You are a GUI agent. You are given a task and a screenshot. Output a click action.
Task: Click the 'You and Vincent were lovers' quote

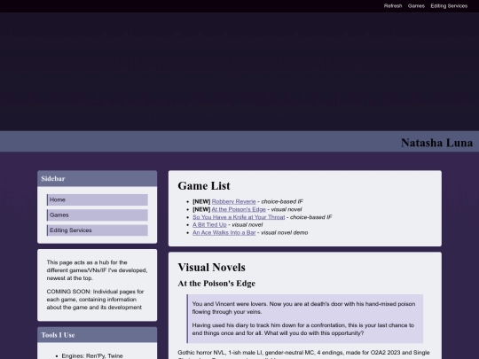tap(303, 308)
